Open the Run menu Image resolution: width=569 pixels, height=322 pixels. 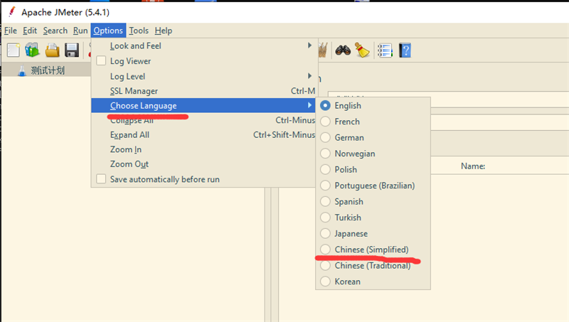(x=80, y=31)
